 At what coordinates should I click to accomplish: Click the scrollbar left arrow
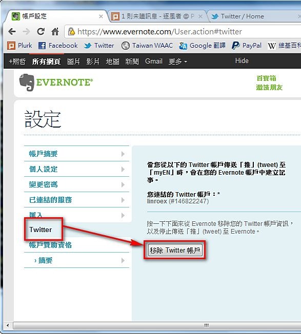[8, 325]
